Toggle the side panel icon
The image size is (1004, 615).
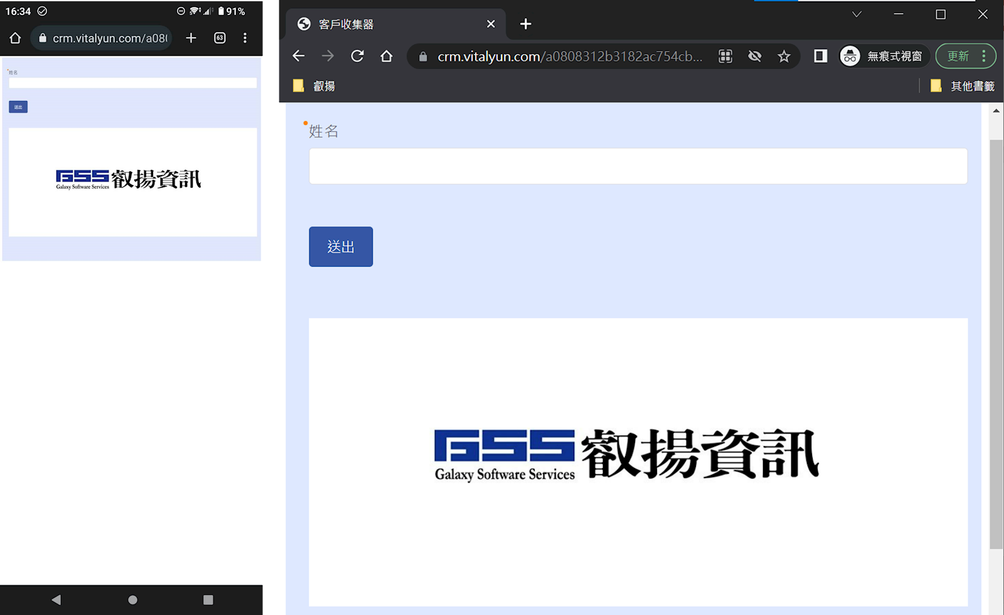(x=820, y=56)
